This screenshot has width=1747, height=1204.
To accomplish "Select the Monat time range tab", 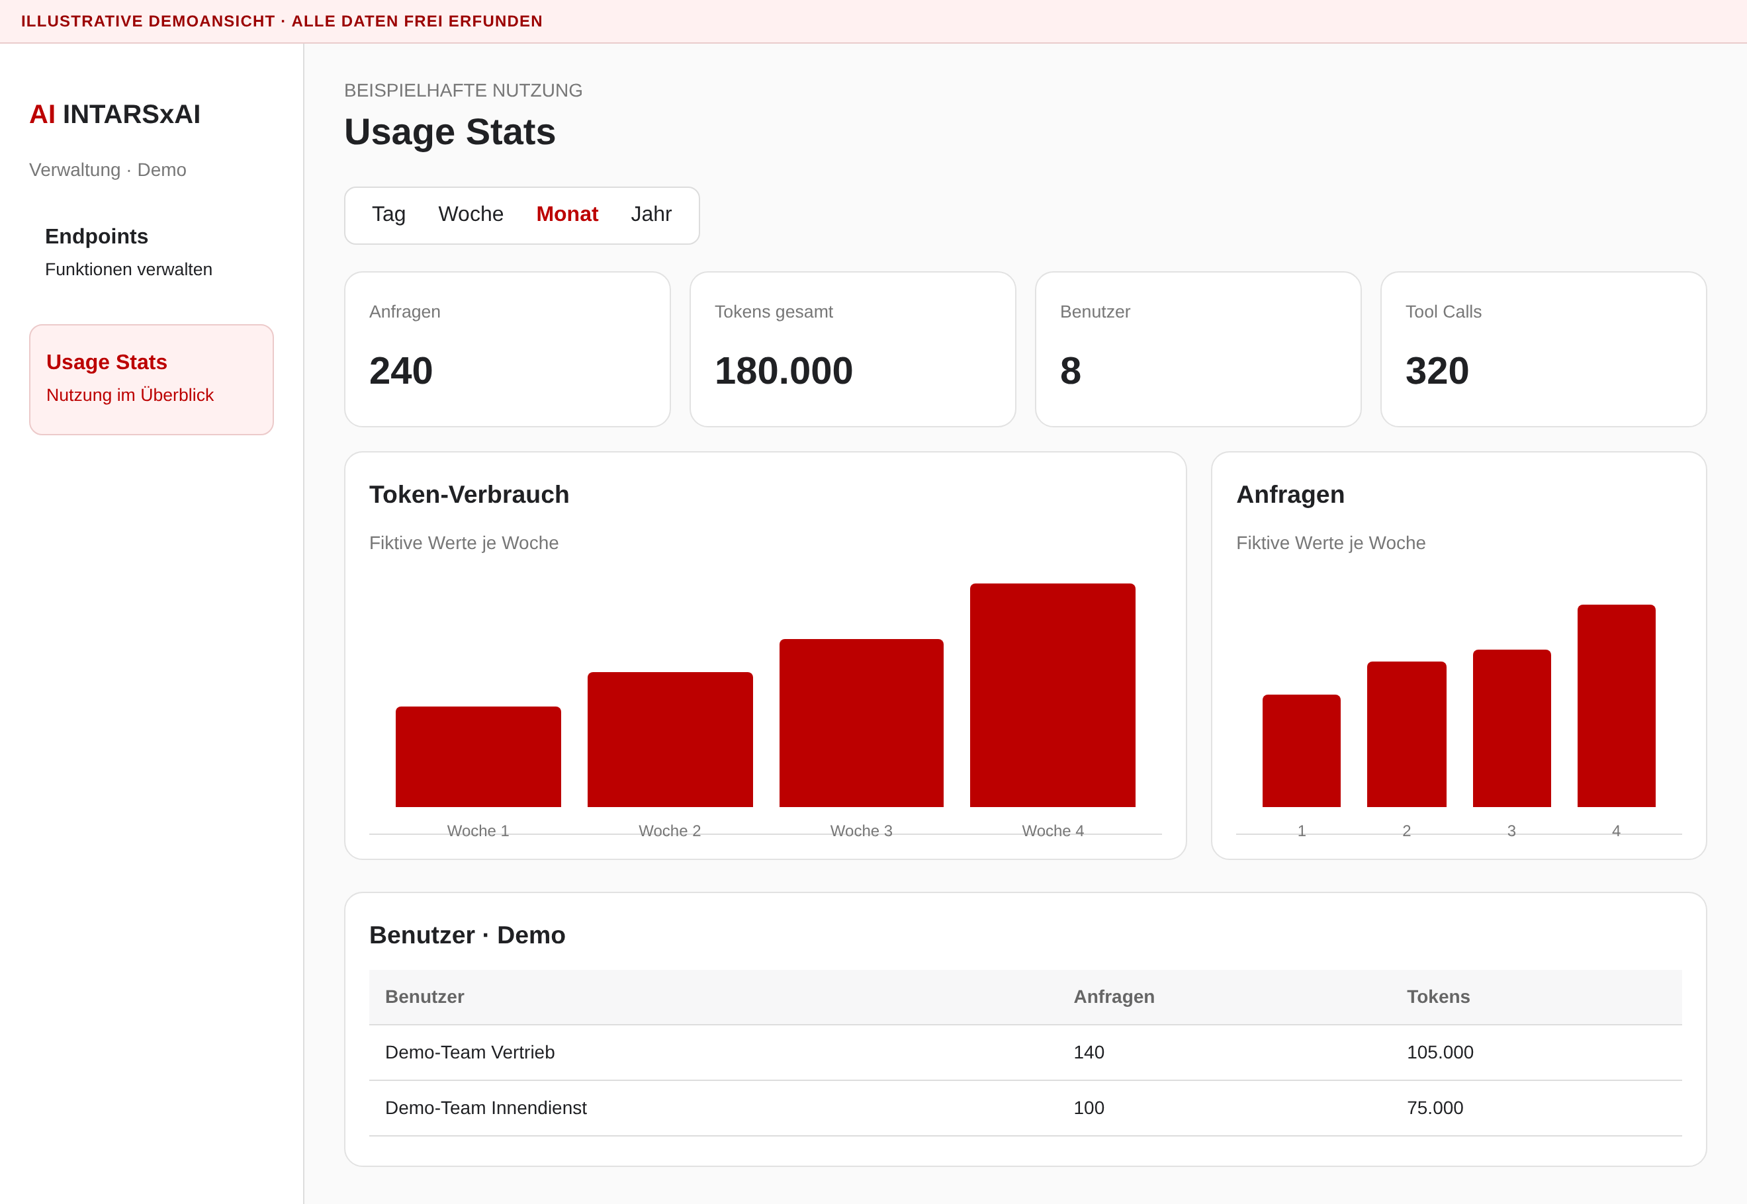I will [568, 215].
